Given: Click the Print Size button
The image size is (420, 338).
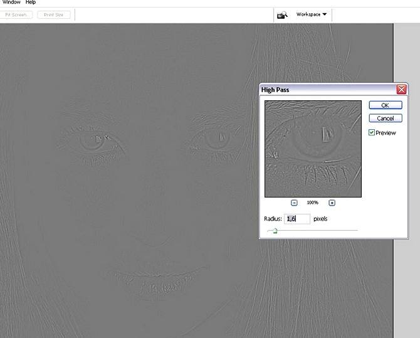Looking at the screenshot, I should click(x=53, y=14).
